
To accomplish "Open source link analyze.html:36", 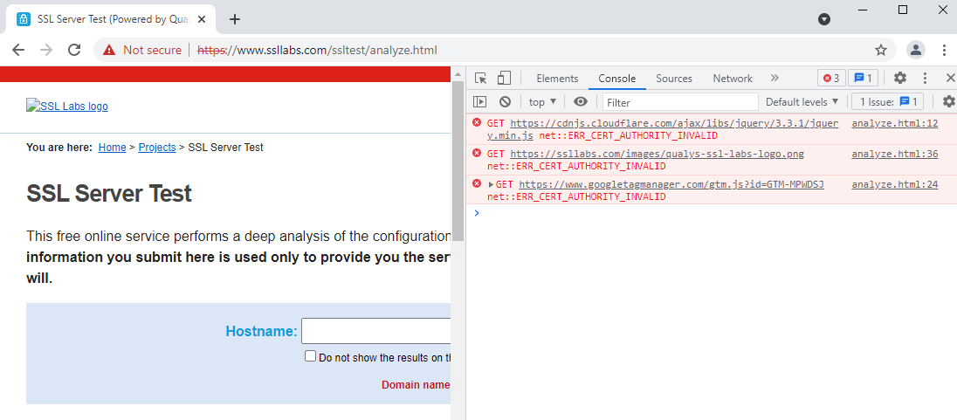I will pos(895,154).
